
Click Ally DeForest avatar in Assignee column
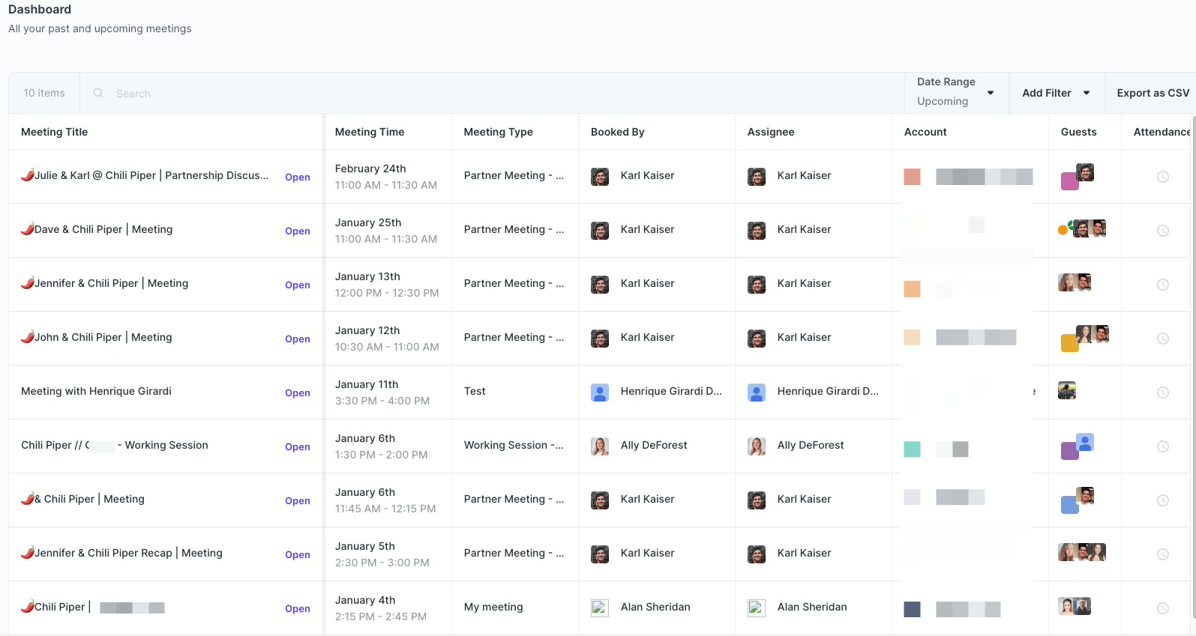coord(757,446)
